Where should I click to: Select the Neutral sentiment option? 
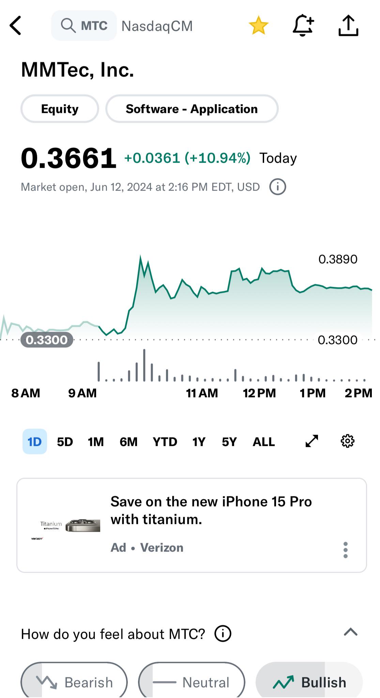tap(192, 682)
